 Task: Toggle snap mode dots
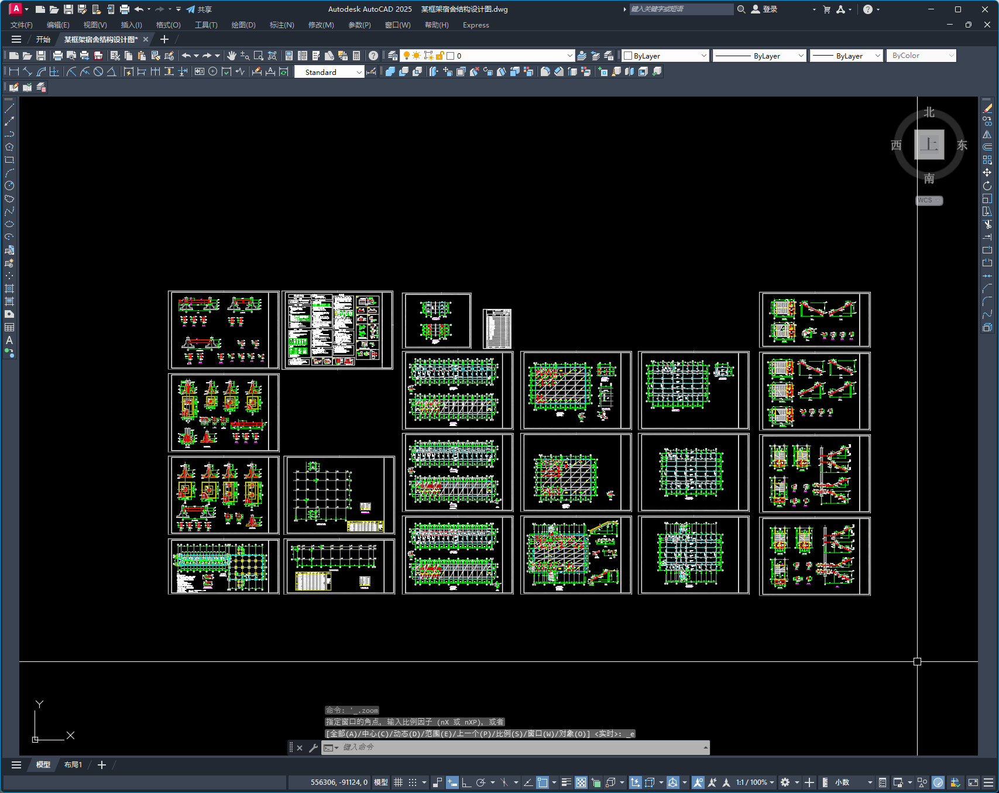pos(413,782)
